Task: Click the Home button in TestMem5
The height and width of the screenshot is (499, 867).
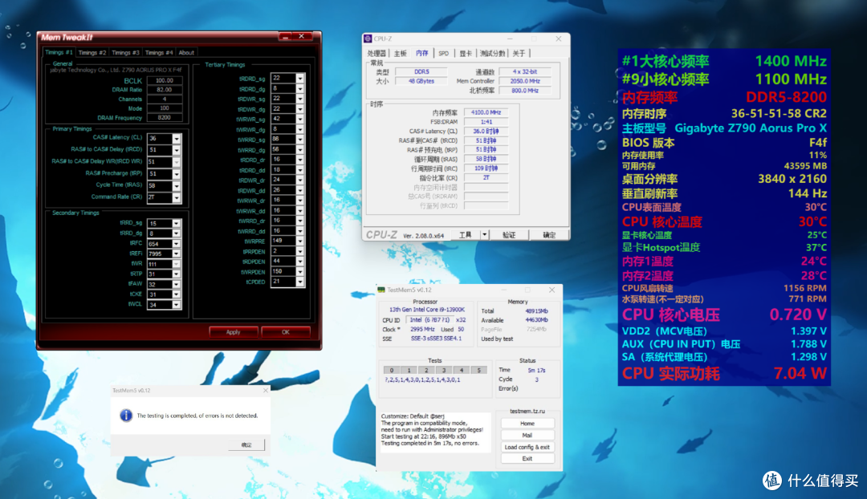Action: click(x=527, y=424)
